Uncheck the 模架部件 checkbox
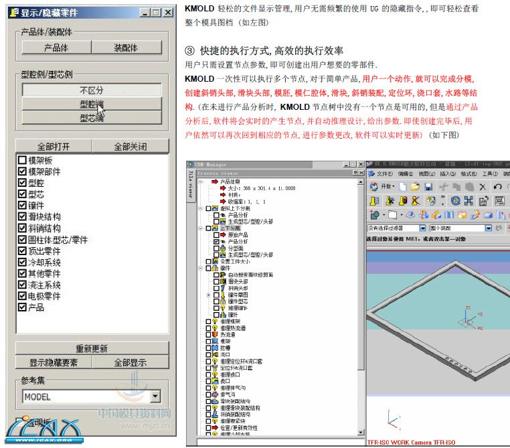 [22, 171]
